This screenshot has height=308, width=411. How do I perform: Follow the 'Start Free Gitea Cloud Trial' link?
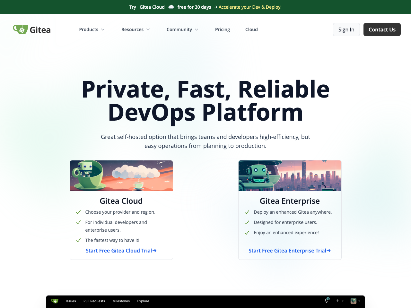121,251
